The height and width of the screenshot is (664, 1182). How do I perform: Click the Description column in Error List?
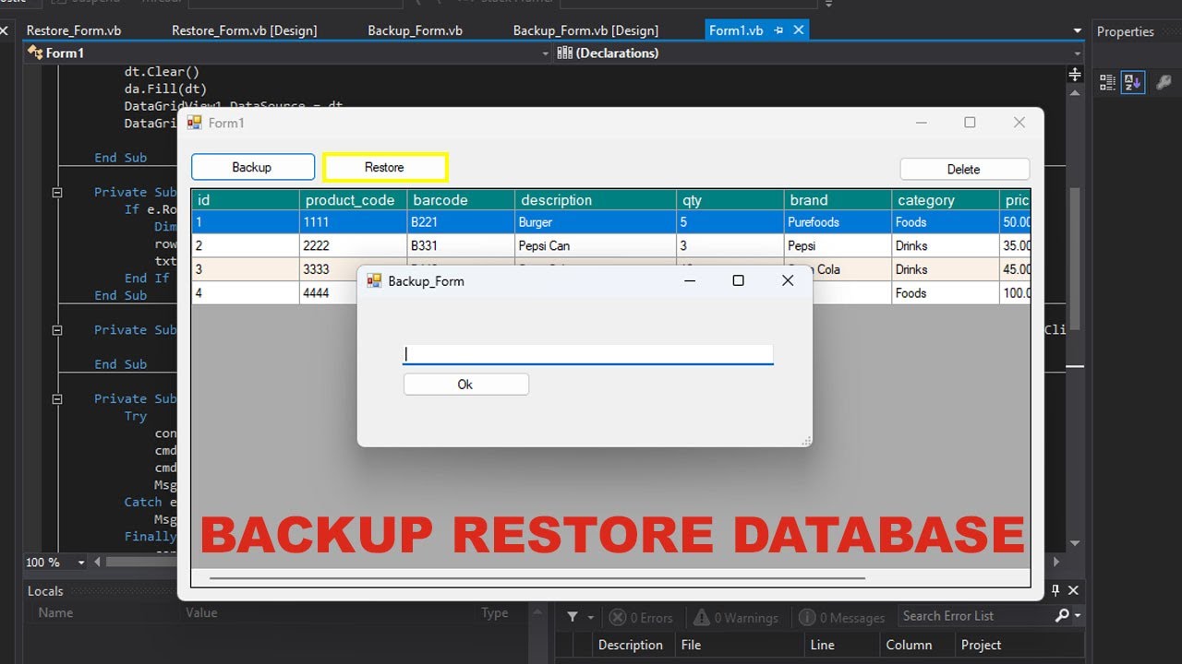pyautogui.click(x=632, y=645)
